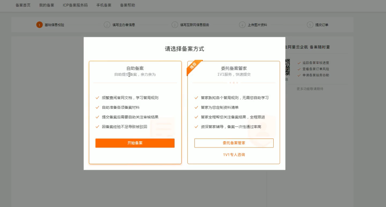This screenshot has height=207, width=386.
Task: Click the 自助备案 card title
Action: tap(135, 68)
